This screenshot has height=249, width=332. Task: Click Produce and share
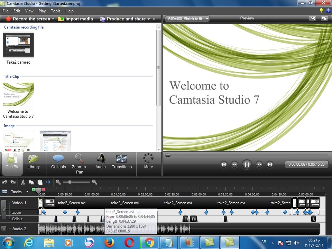123,19
